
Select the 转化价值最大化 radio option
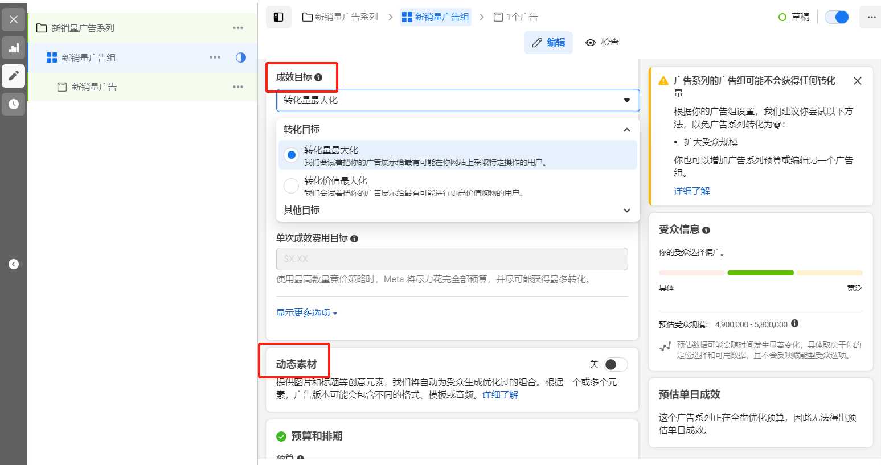click(291, 186)
